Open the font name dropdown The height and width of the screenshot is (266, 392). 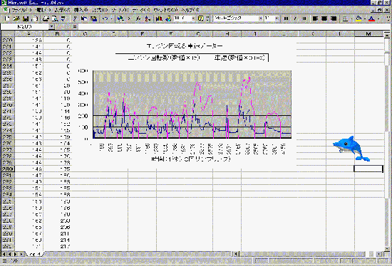tap(260, 18)
